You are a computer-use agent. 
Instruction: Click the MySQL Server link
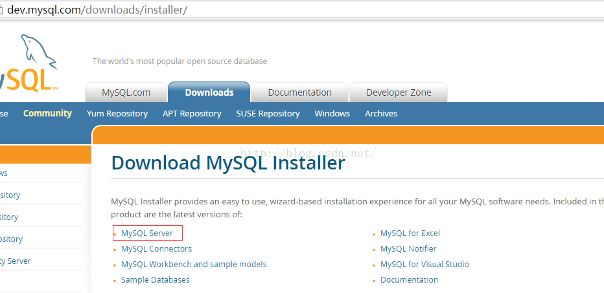tap(147, 233)
